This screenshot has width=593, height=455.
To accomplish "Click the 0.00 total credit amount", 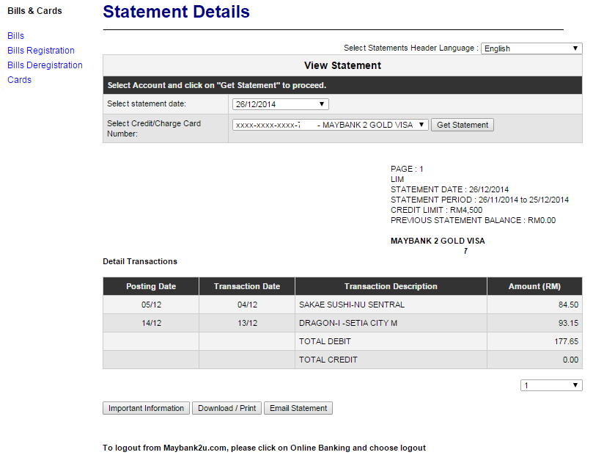I will click(570, 360).
